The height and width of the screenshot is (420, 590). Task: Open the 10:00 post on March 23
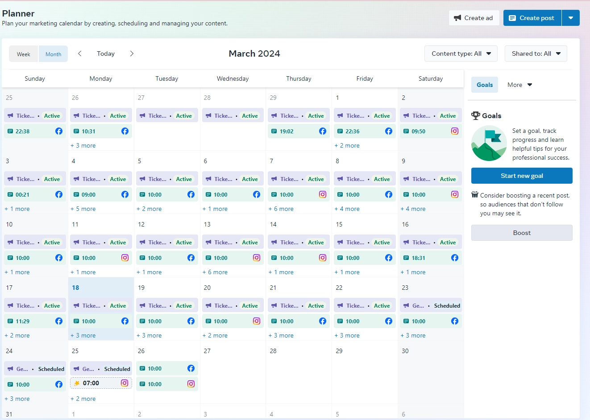[x=431, y=321]
